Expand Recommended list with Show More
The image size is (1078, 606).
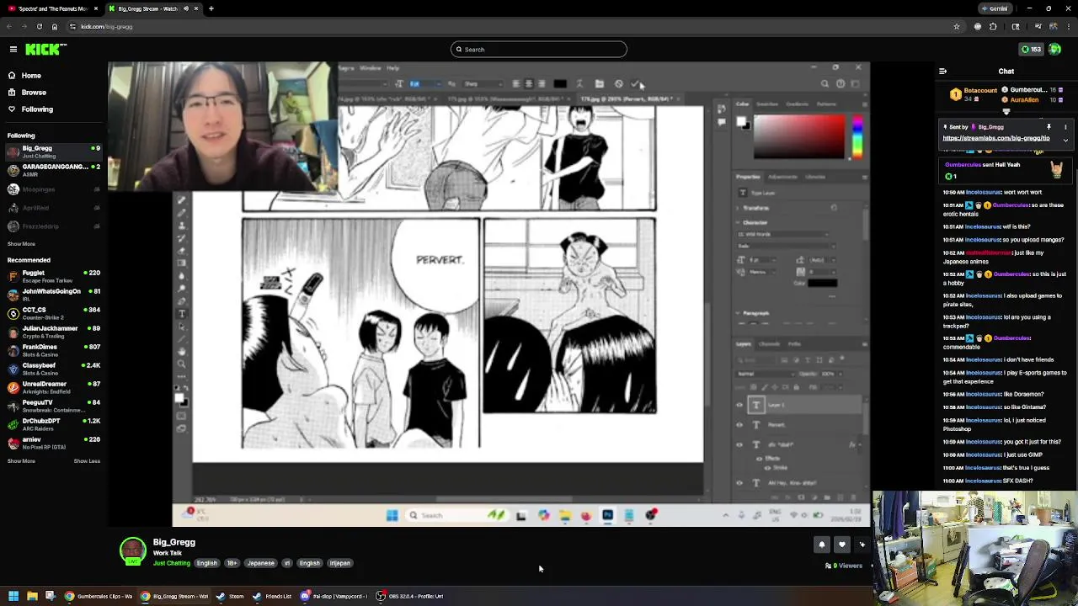point(21,461)
